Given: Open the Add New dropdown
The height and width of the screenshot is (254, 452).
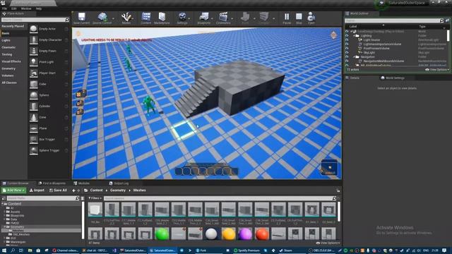Looking at the screenshot, I should pos(13,190).
